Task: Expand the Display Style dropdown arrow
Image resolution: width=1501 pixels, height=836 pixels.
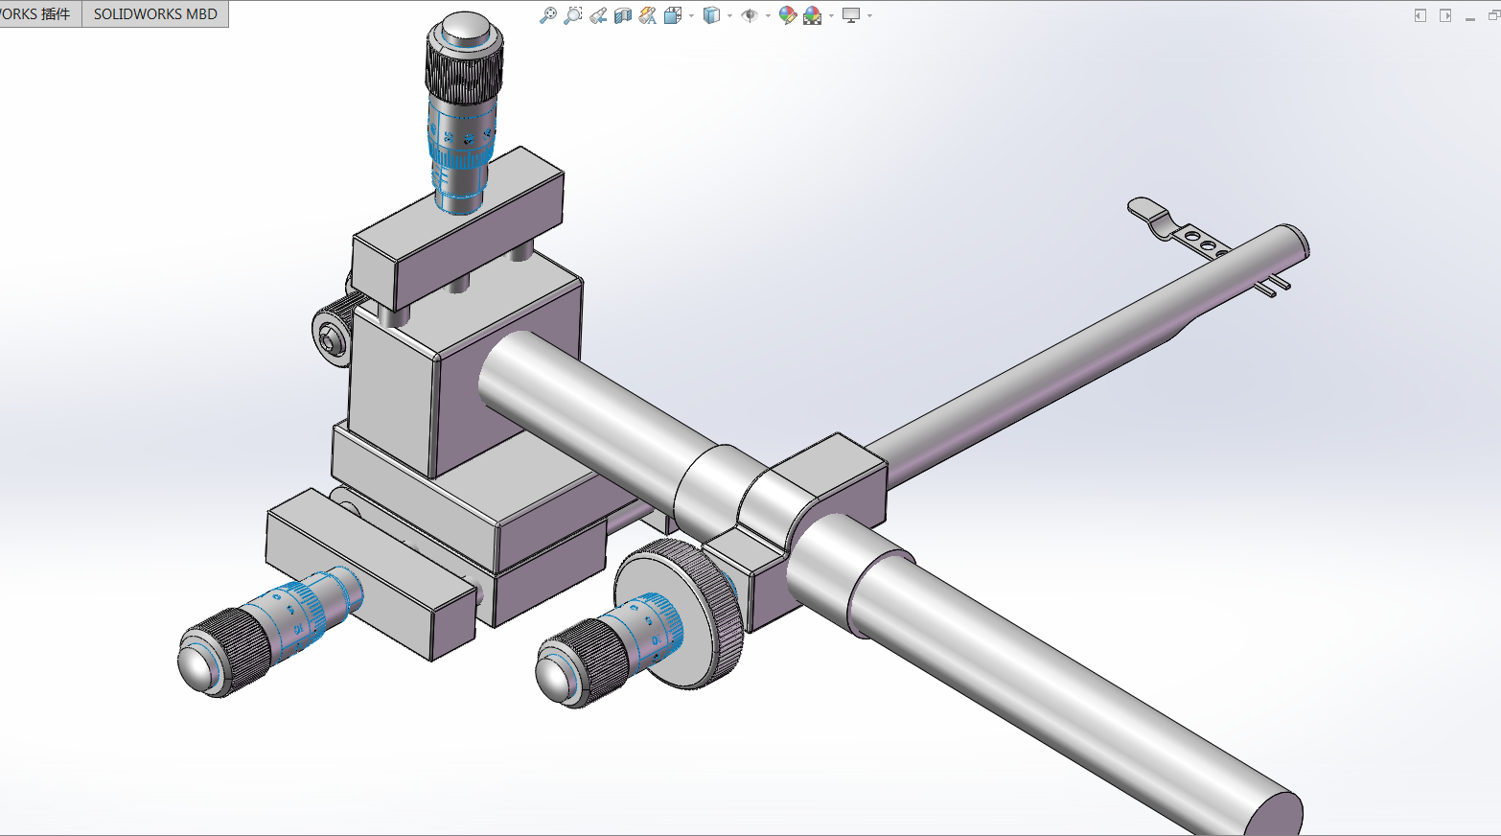Action: (729, 15)
